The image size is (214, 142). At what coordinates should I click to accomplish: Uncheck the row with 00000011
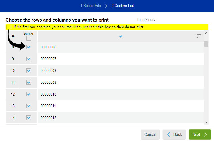coord(29,106)
